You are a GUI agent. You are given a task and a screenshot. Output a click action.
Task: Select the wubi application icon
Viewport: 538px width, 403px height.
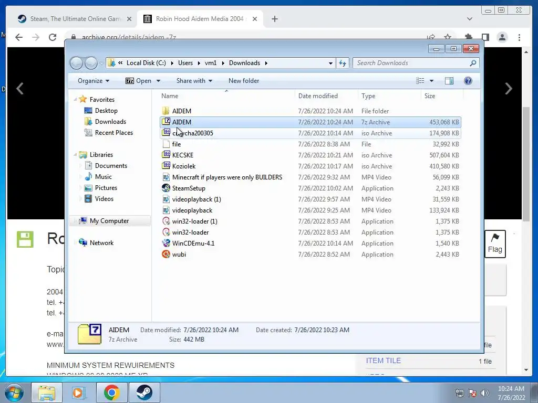[166, 254]
